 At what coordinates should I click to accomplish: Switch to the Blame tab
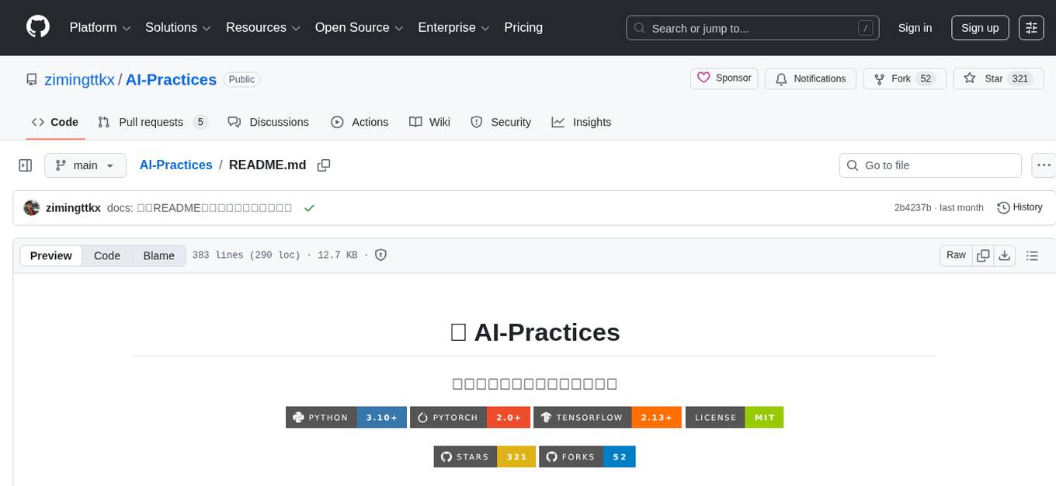point(158,255)
